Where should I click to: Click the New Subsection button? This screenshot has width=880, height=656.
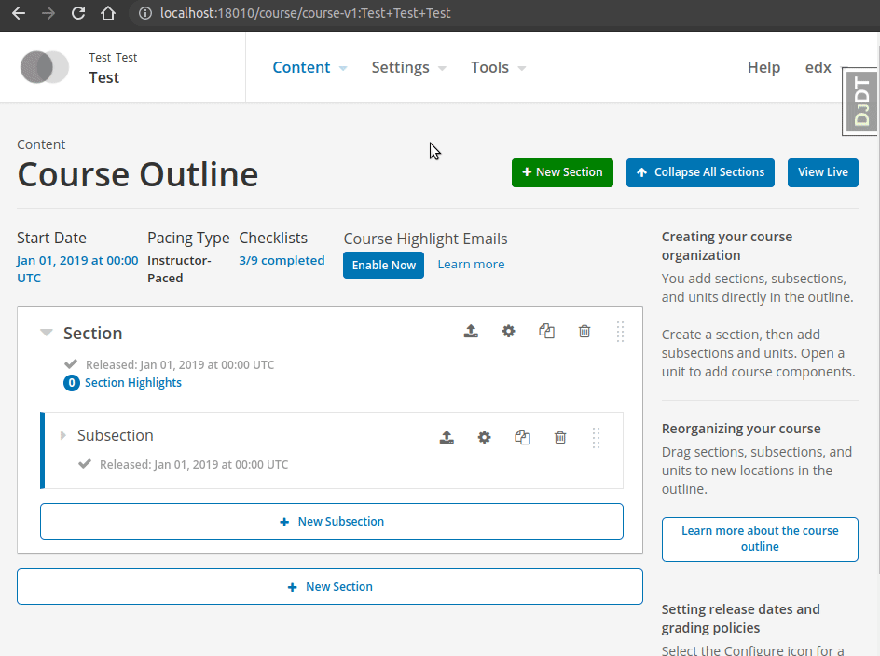pyautogui.click(x=332, y=521)
